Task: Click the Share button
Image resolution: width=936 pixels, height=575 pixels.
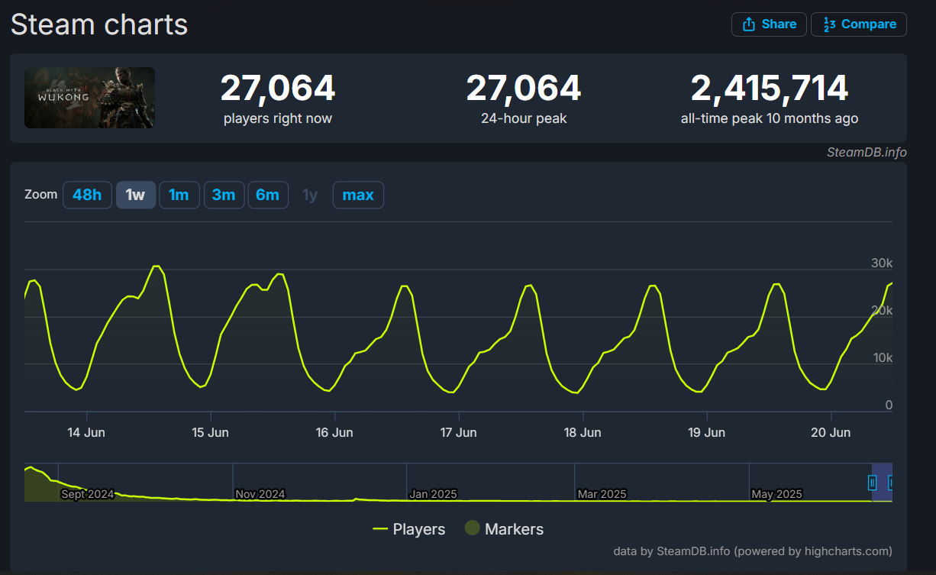Action: click(x=769, y=24)
